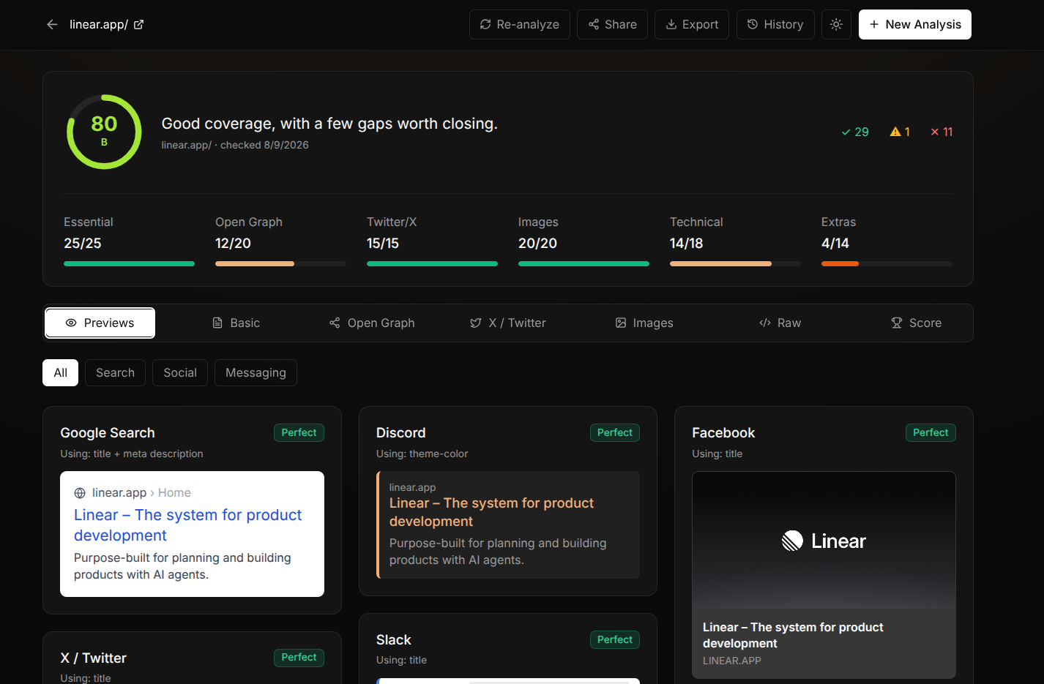Go back using the left arrow icon
The width and height of the screenshot is (1044, 684).
coord(52,24)
